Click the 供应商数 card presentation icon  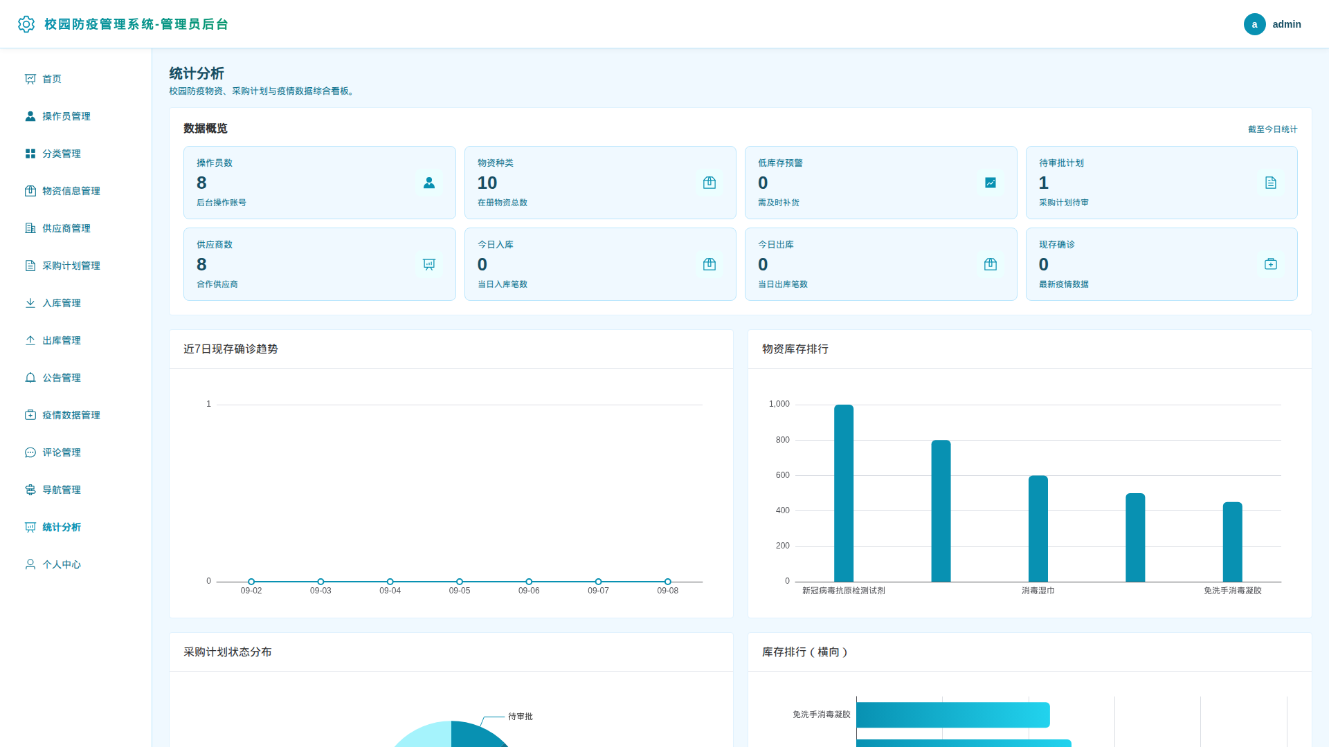(429, 264)
